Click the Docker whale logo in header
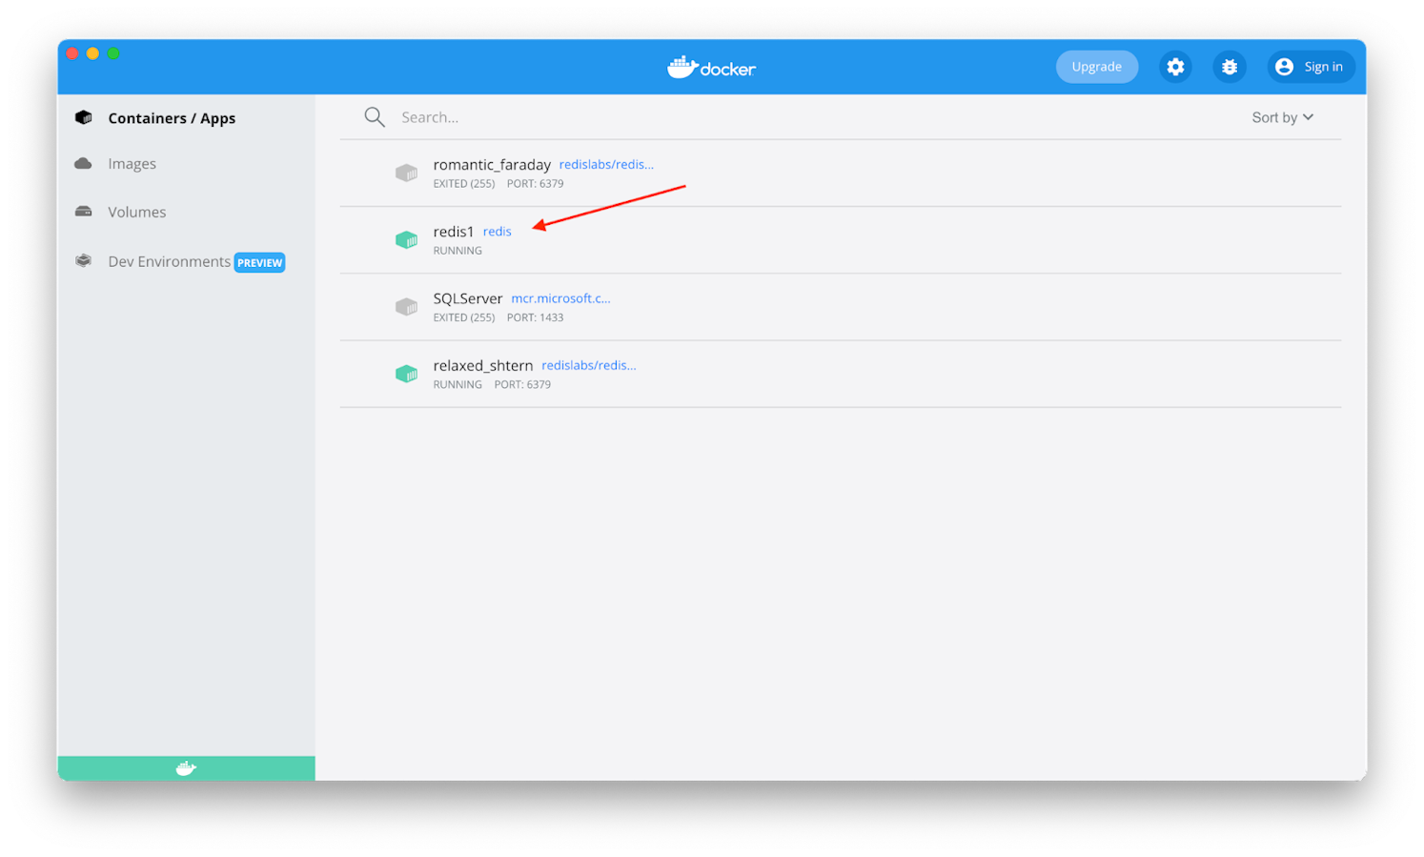 point(711,68)
